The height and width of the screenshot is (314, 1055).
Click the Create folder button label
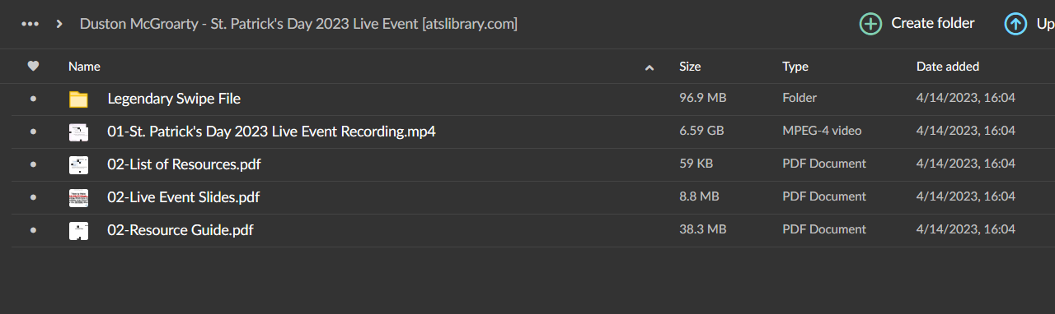[x=933, y=23]
